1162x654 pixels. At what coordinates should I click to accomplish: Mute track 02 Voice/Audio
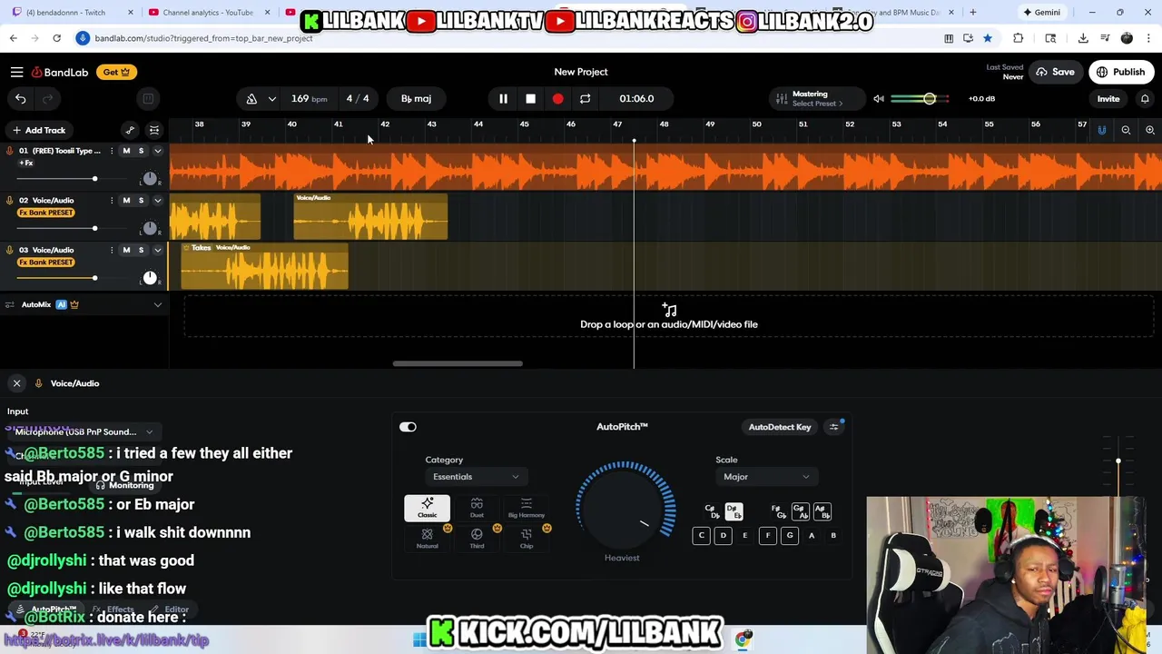126,201
